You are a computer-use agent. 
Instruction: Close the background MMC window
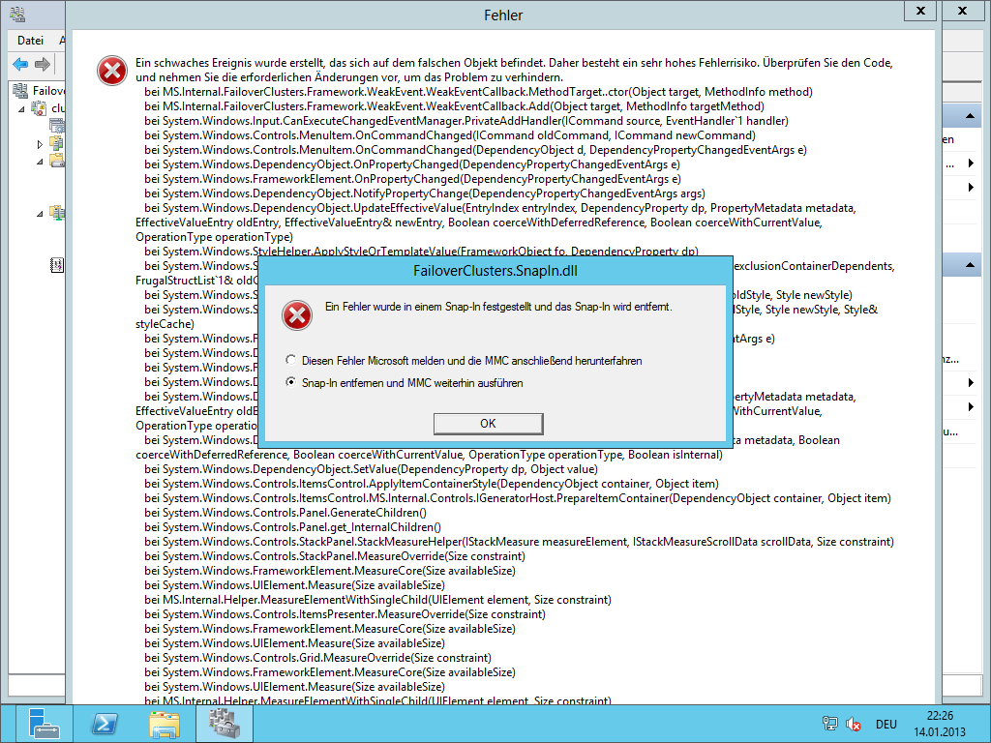(962, 11)
